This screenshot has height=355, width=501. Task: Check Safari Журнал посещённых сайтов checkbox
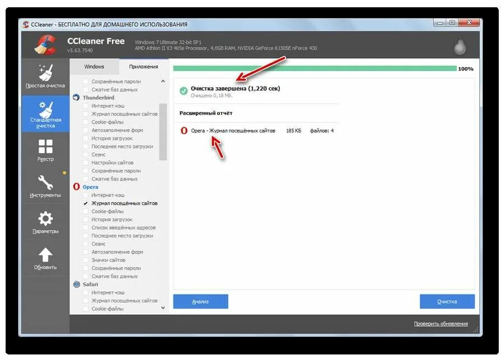85,300
